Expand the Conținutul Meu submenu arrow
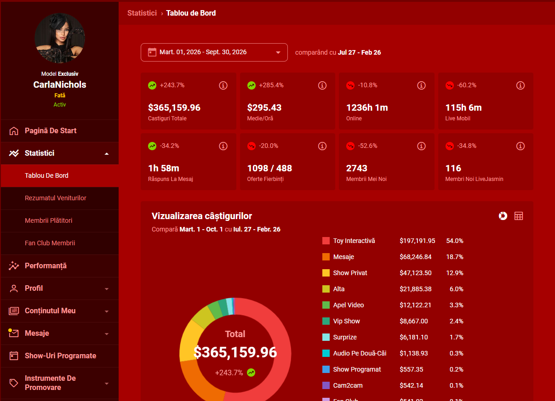 click(x=107, y=311)
